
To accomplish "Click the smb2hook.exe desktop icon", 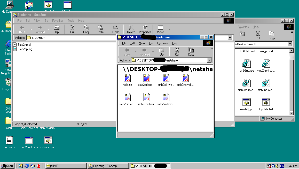I will click(29, 142).
